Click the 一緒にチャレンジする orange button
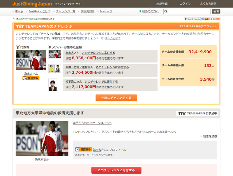 pyautogui.click(x=116, y=98)
